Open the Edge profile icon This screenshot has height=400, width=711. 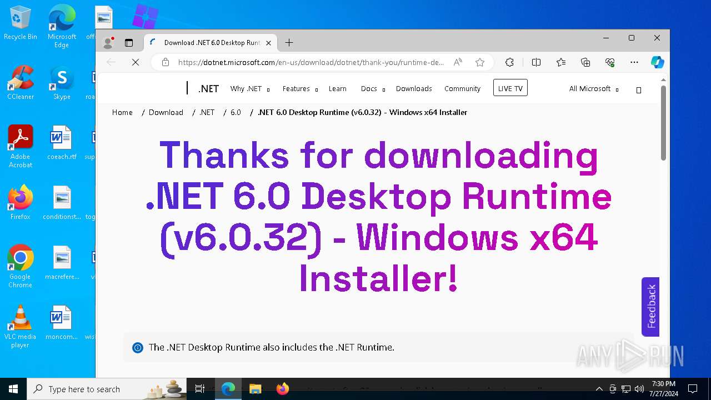click(108, 43)
